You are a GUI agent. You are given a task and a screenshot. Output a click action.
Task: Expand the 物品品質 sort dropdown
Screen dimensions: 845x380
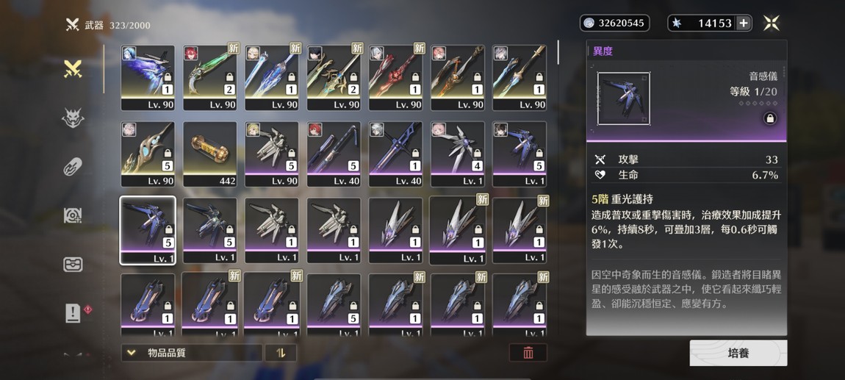pos(192,353)
